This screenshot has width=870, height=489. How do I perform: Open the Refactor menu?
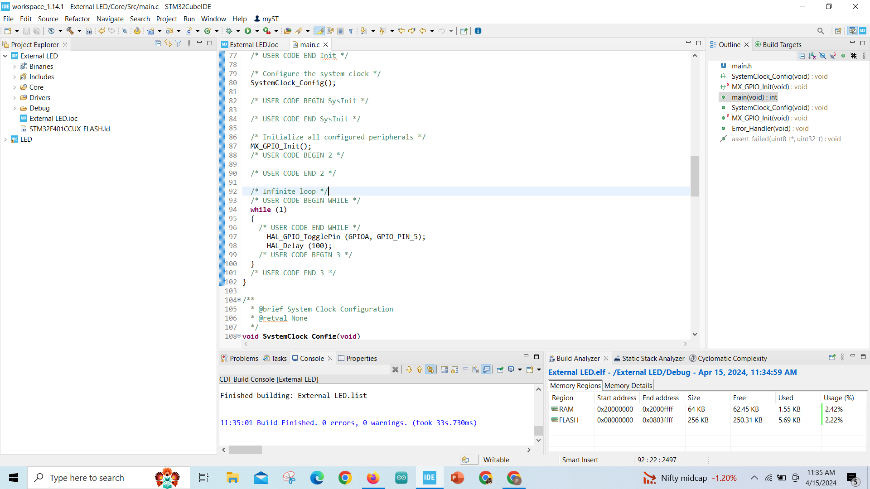click(77, 19)
